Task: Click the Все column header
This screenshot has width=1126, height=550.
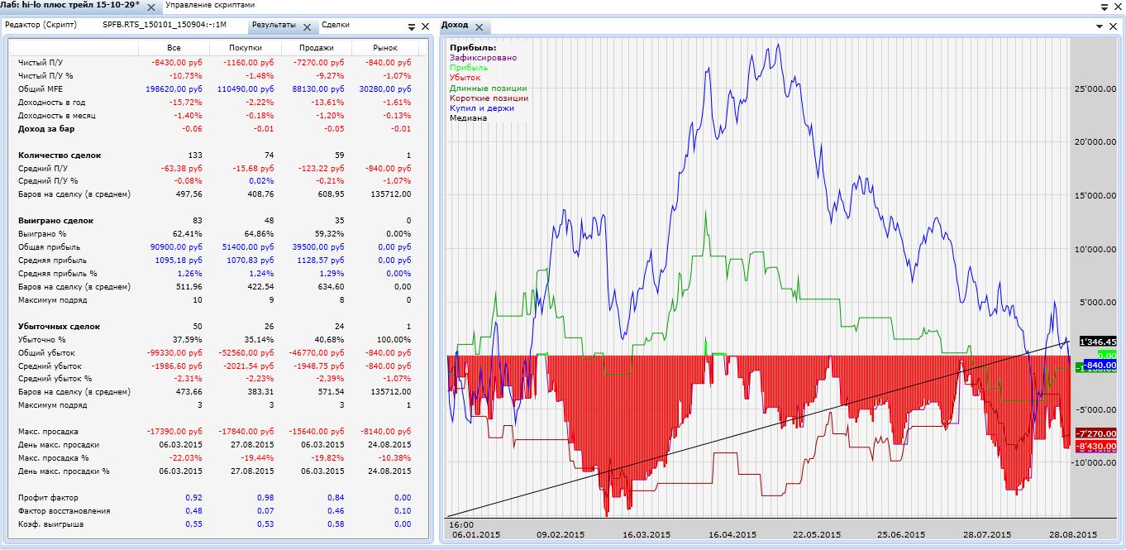Action: tap(174, 49)
